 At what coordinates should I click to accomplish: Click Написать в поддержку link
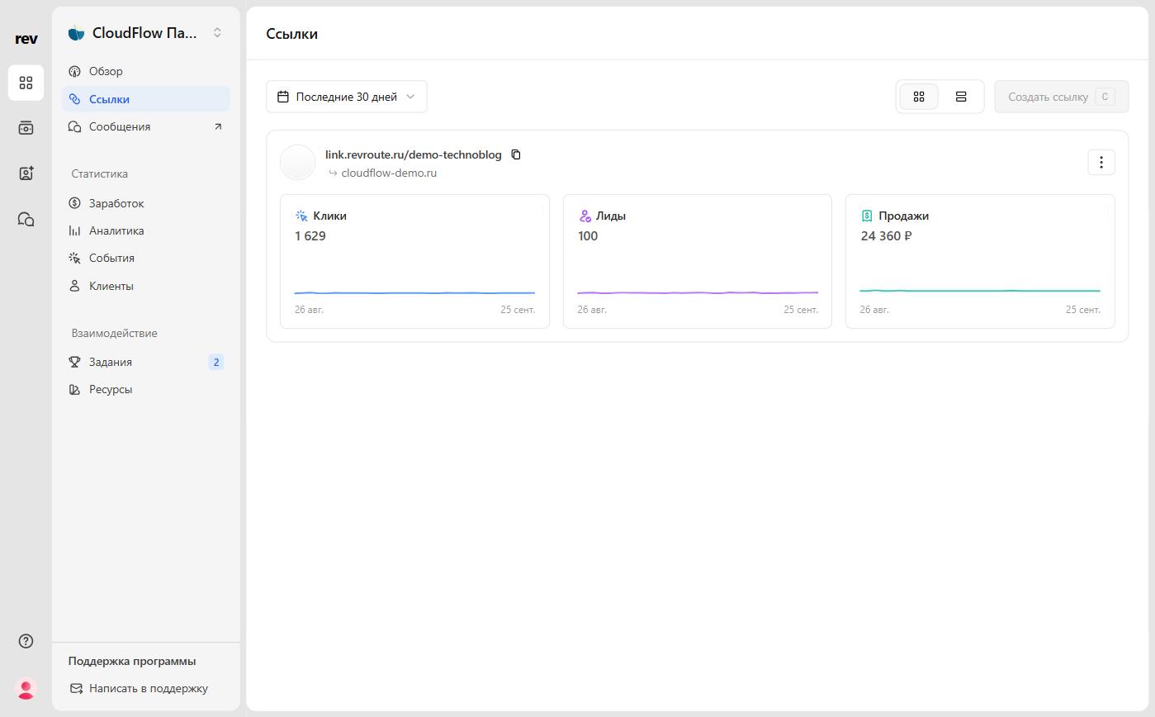[139, 688]
